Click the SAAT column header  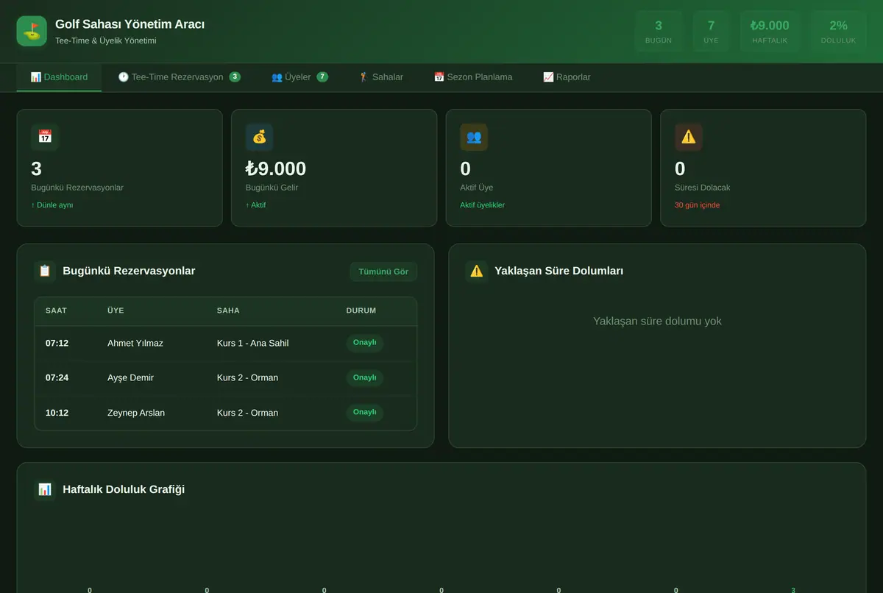tap(56, 310)
